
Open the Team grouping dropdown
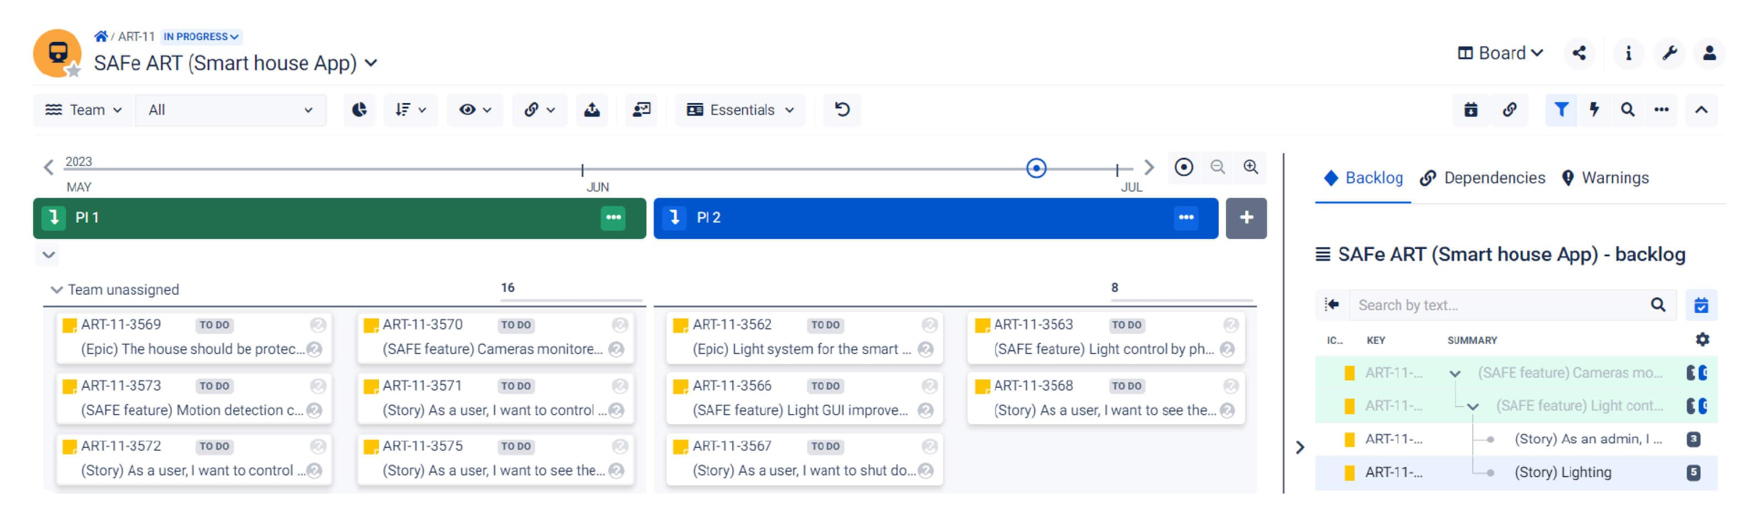click(84, 110)
